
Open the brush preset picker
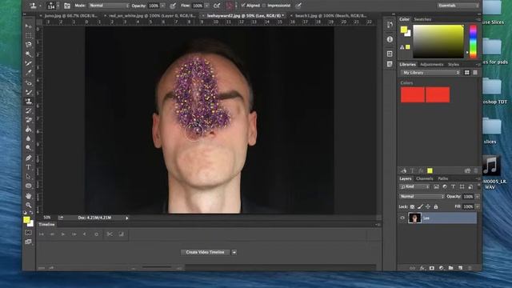[x=53, y=6]
